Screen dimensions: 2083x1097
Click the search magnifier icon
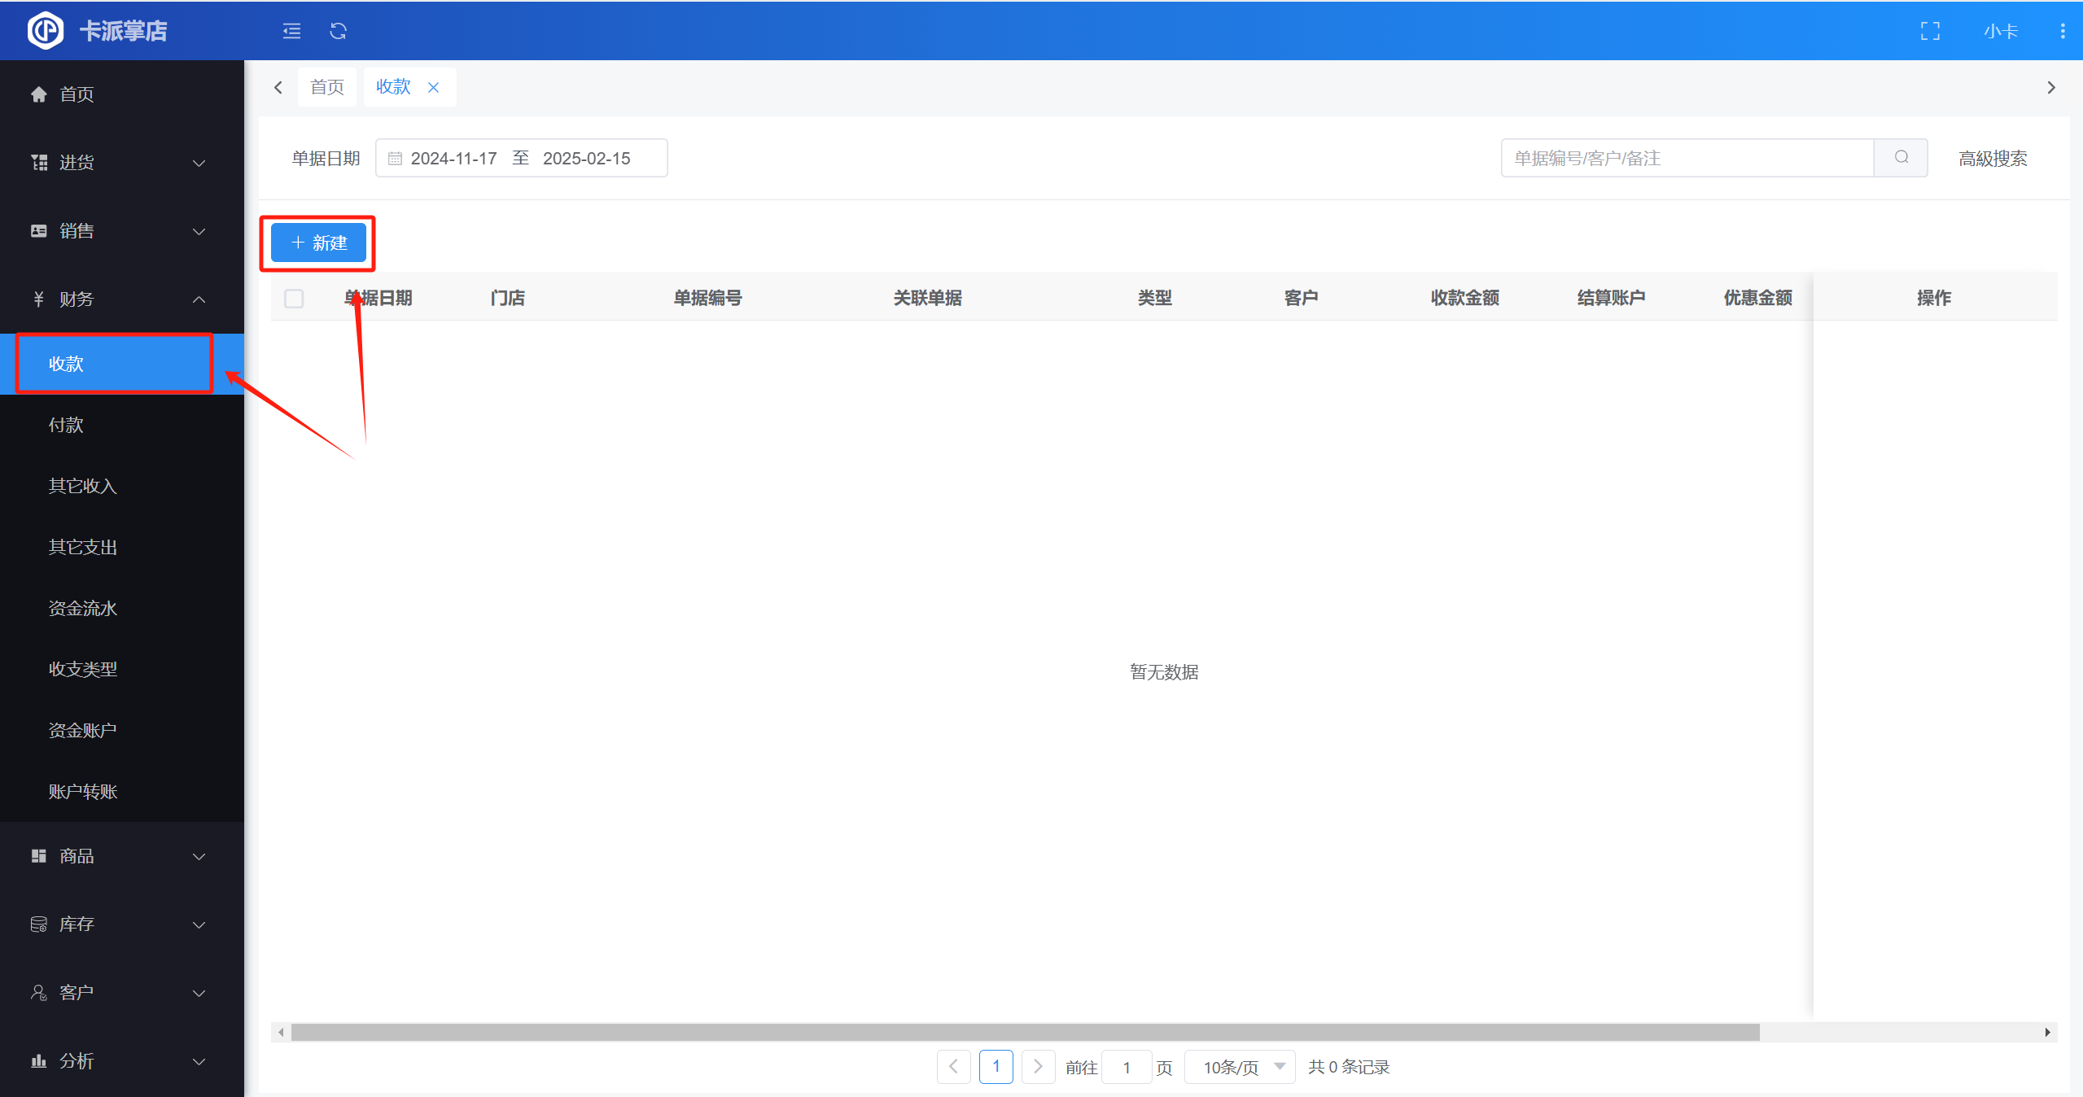[1901, 157]
